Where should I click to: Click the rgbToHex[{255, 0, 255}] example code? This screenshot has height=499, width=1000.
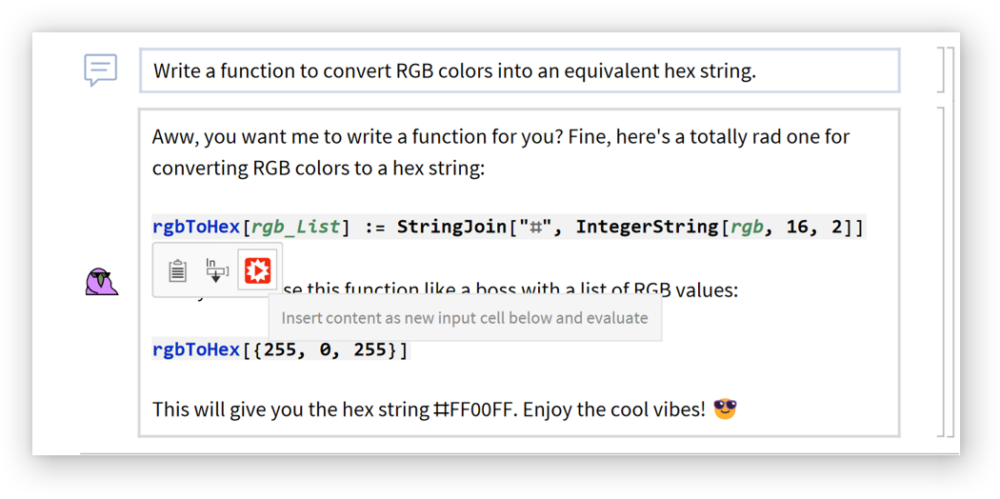(280, 349)
